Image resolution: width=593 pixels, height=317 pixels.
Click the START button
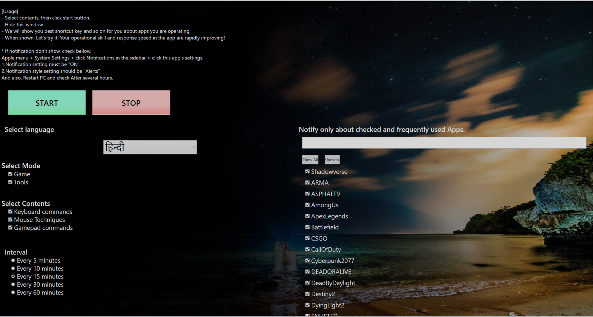click(46, 103)
